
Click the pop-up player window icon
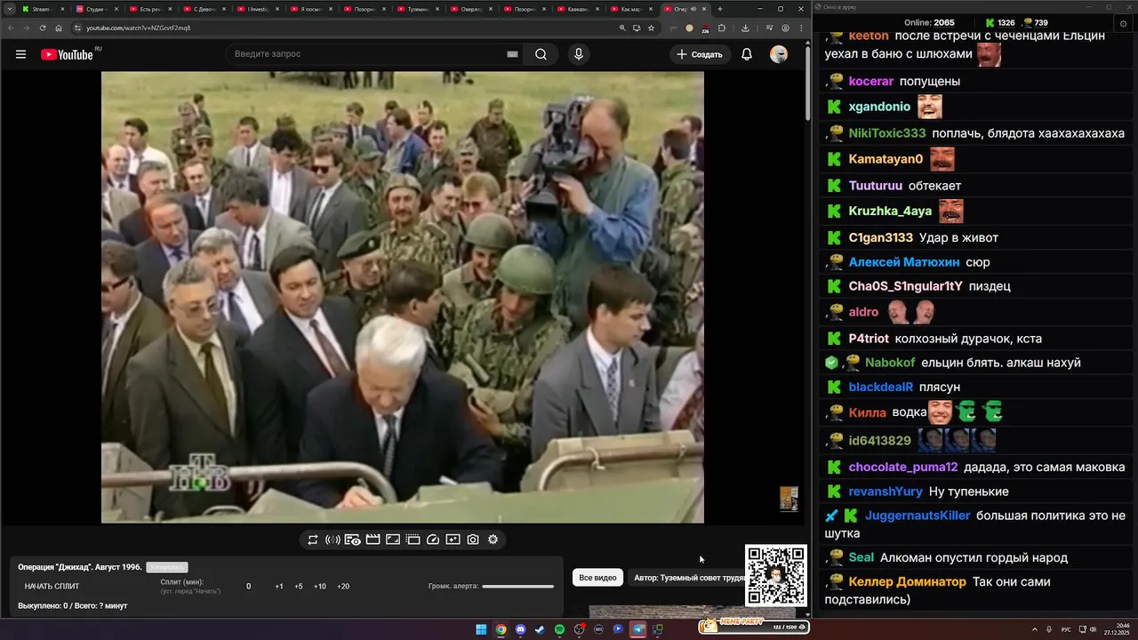[413, 540]
